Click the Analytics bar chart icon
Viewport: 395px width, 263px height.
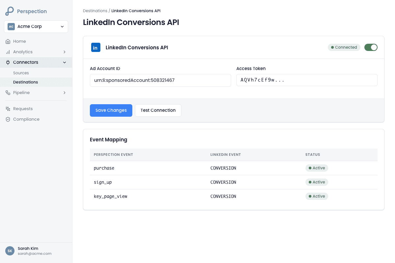tap(8, 52)
